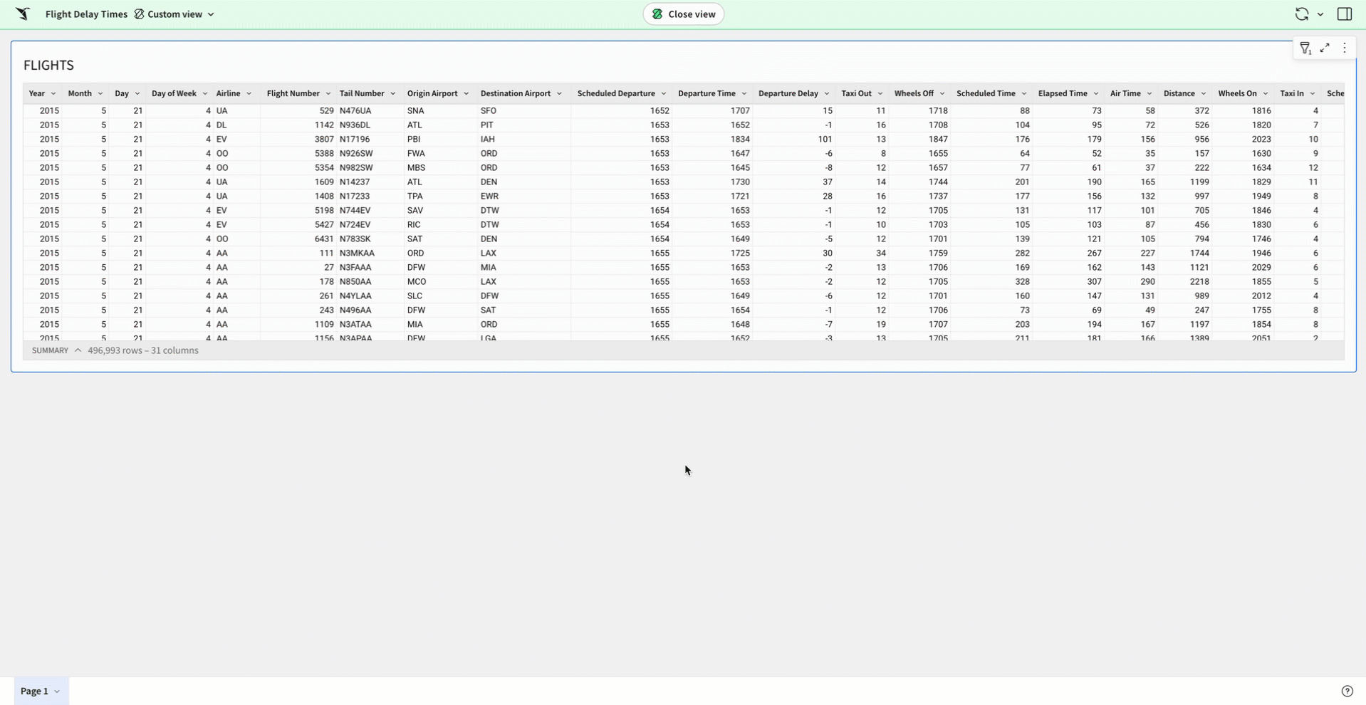Click the refresh data icon
Screen dimensions: 1366x705
pos(1301,14)
